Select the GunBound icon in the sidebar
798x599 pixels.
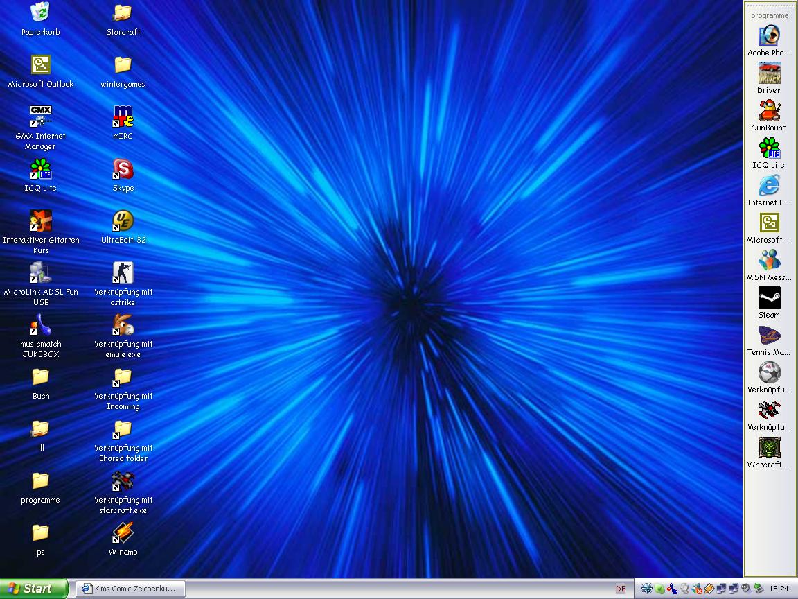click(769, 111)
